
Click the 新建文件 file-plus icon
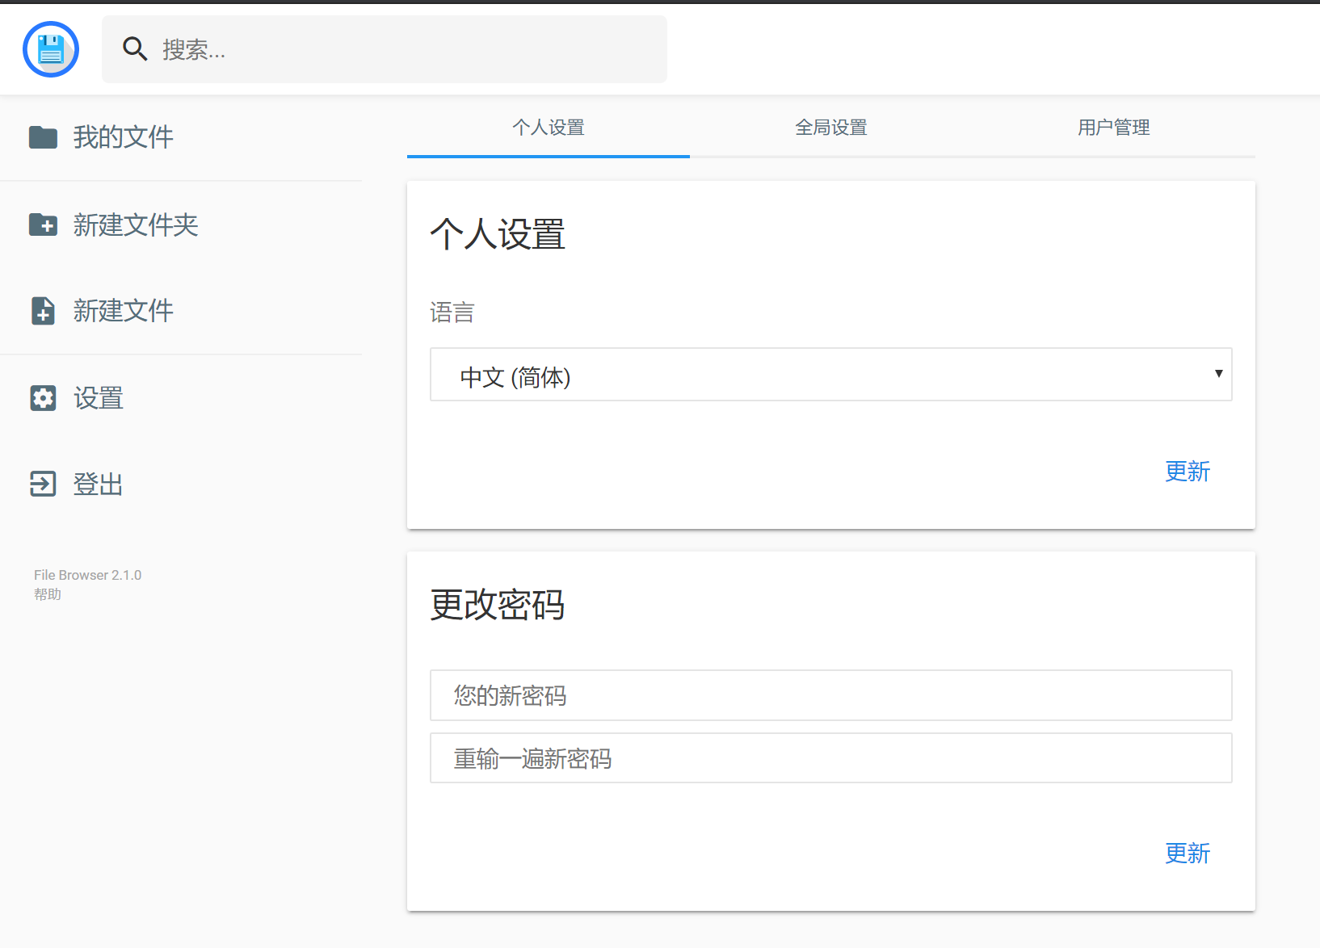point(43,311)
